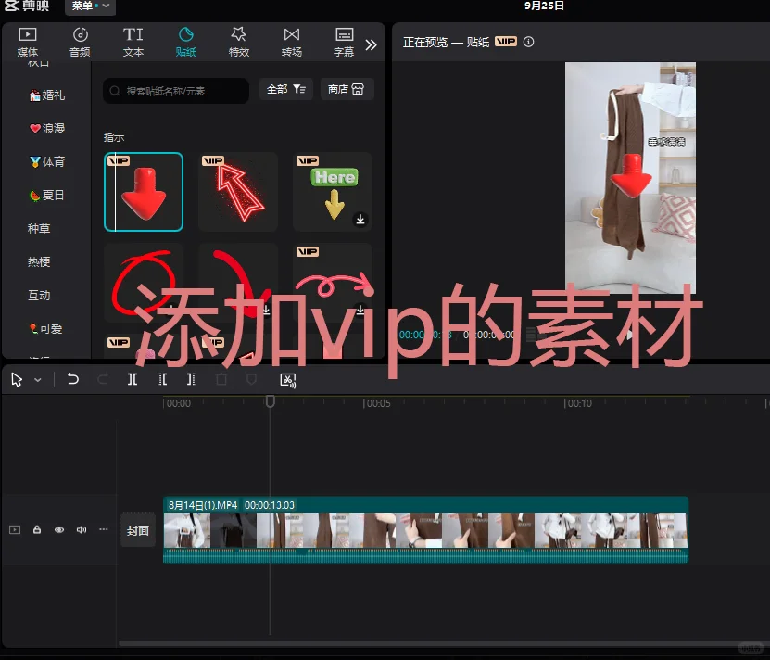Open the 转场 (Transitions) panel
This screenshot has height=660, width=770.
[291, 41]
